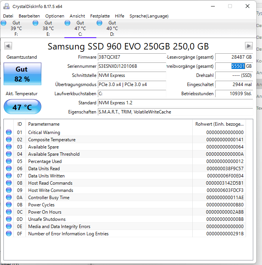262x265 pixels.
Task: Open the Ansicht menu
Action: (x=77, y=16)
